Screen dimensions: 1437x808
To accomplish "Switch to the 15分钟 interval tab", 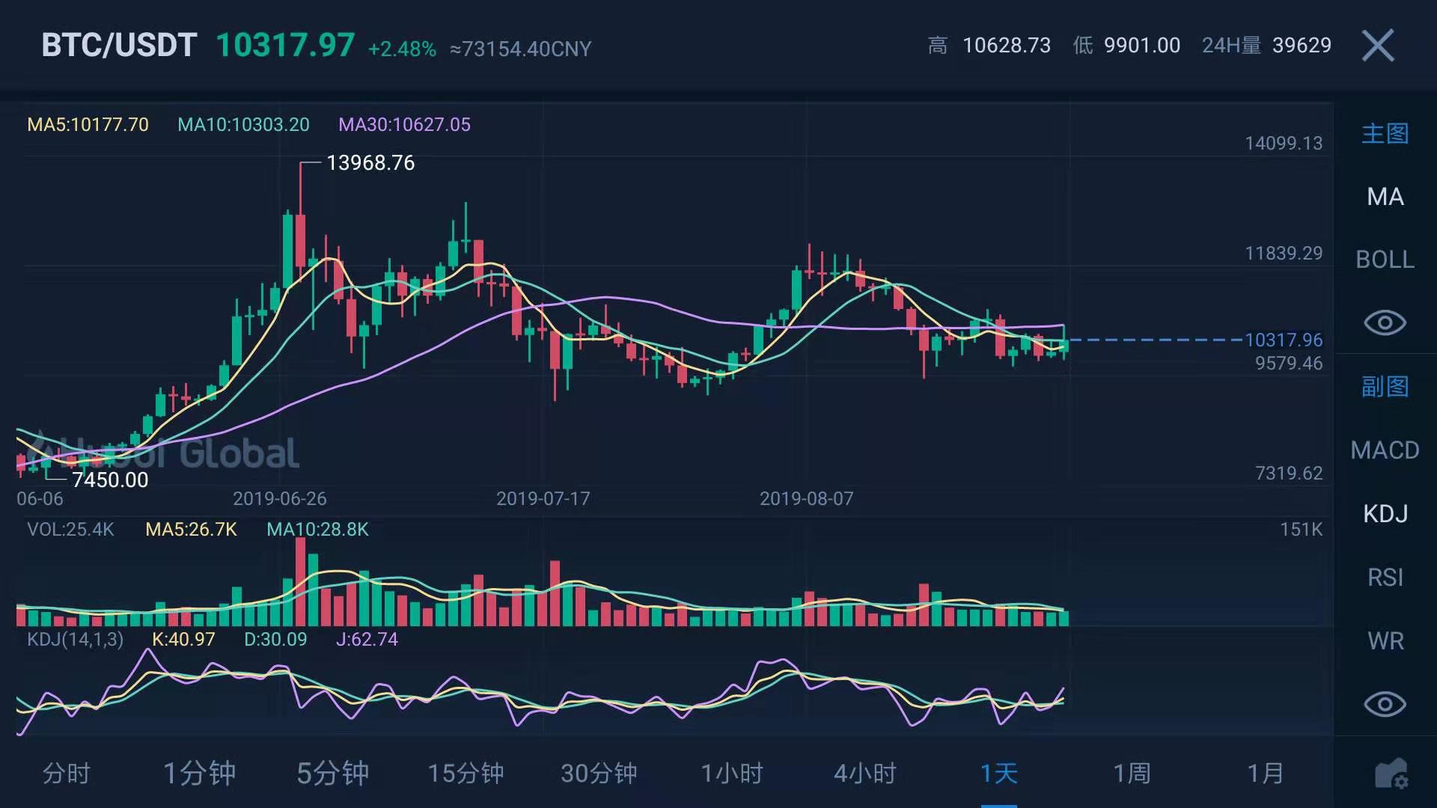I will [466, 774].
